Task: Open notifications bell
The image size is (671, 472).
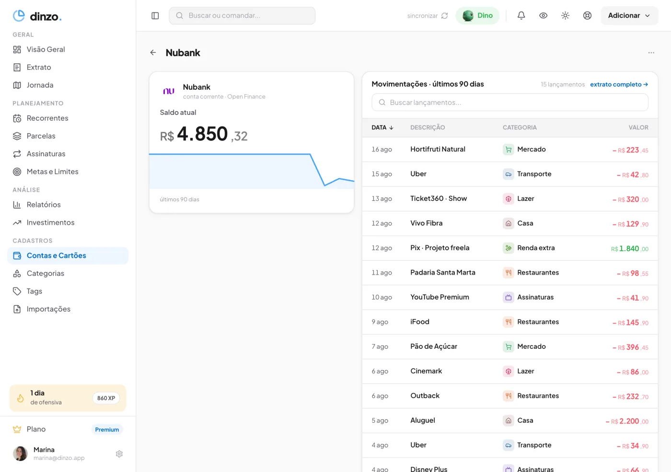Action: [x=521, y=16]
